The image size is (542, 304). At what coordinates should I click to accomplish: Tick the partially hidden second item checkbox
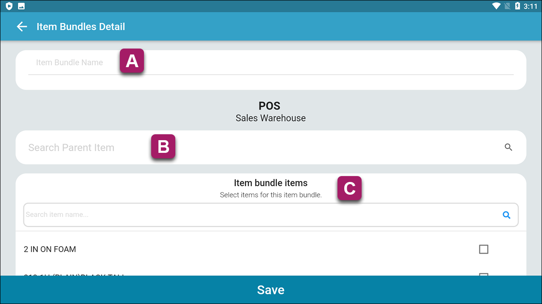484,274
